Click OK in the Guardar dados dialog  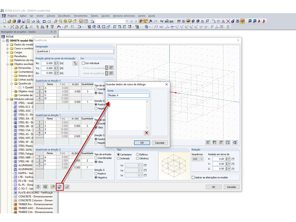point(142,143)
